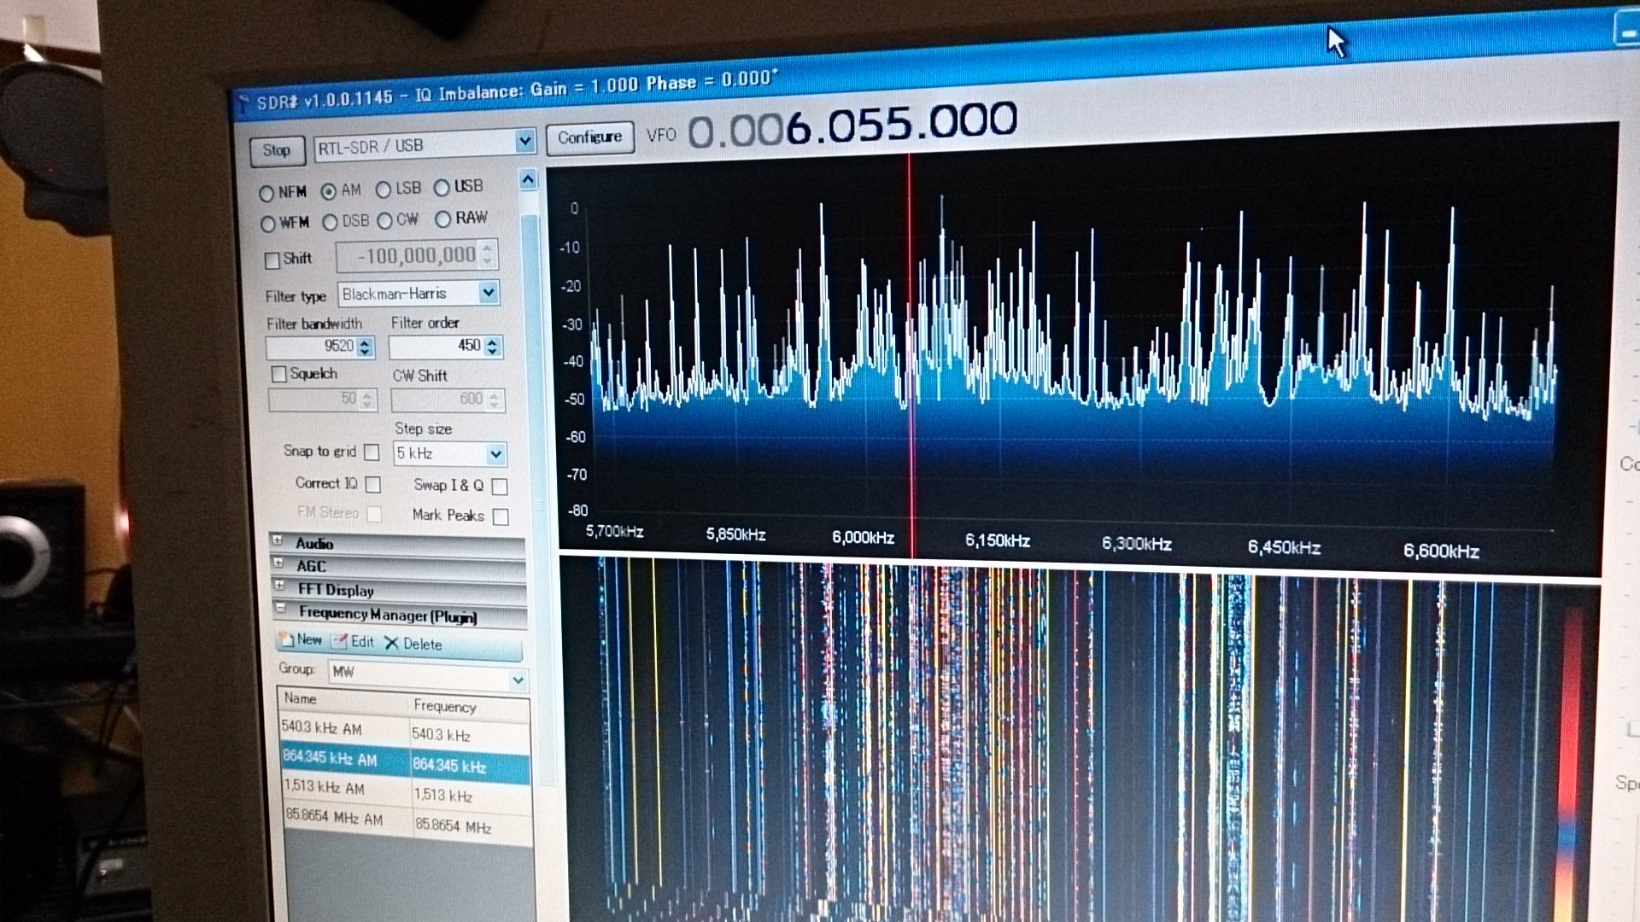Select the 1,513 kHz AM entry
This screenshot has width=1640, height=922.
pos(407,791)
